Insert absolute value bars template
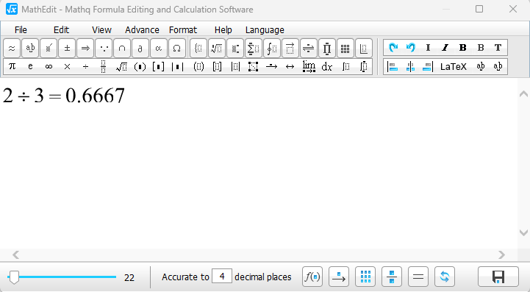Screen dimensions: 530x292 (x=177, y=67)
